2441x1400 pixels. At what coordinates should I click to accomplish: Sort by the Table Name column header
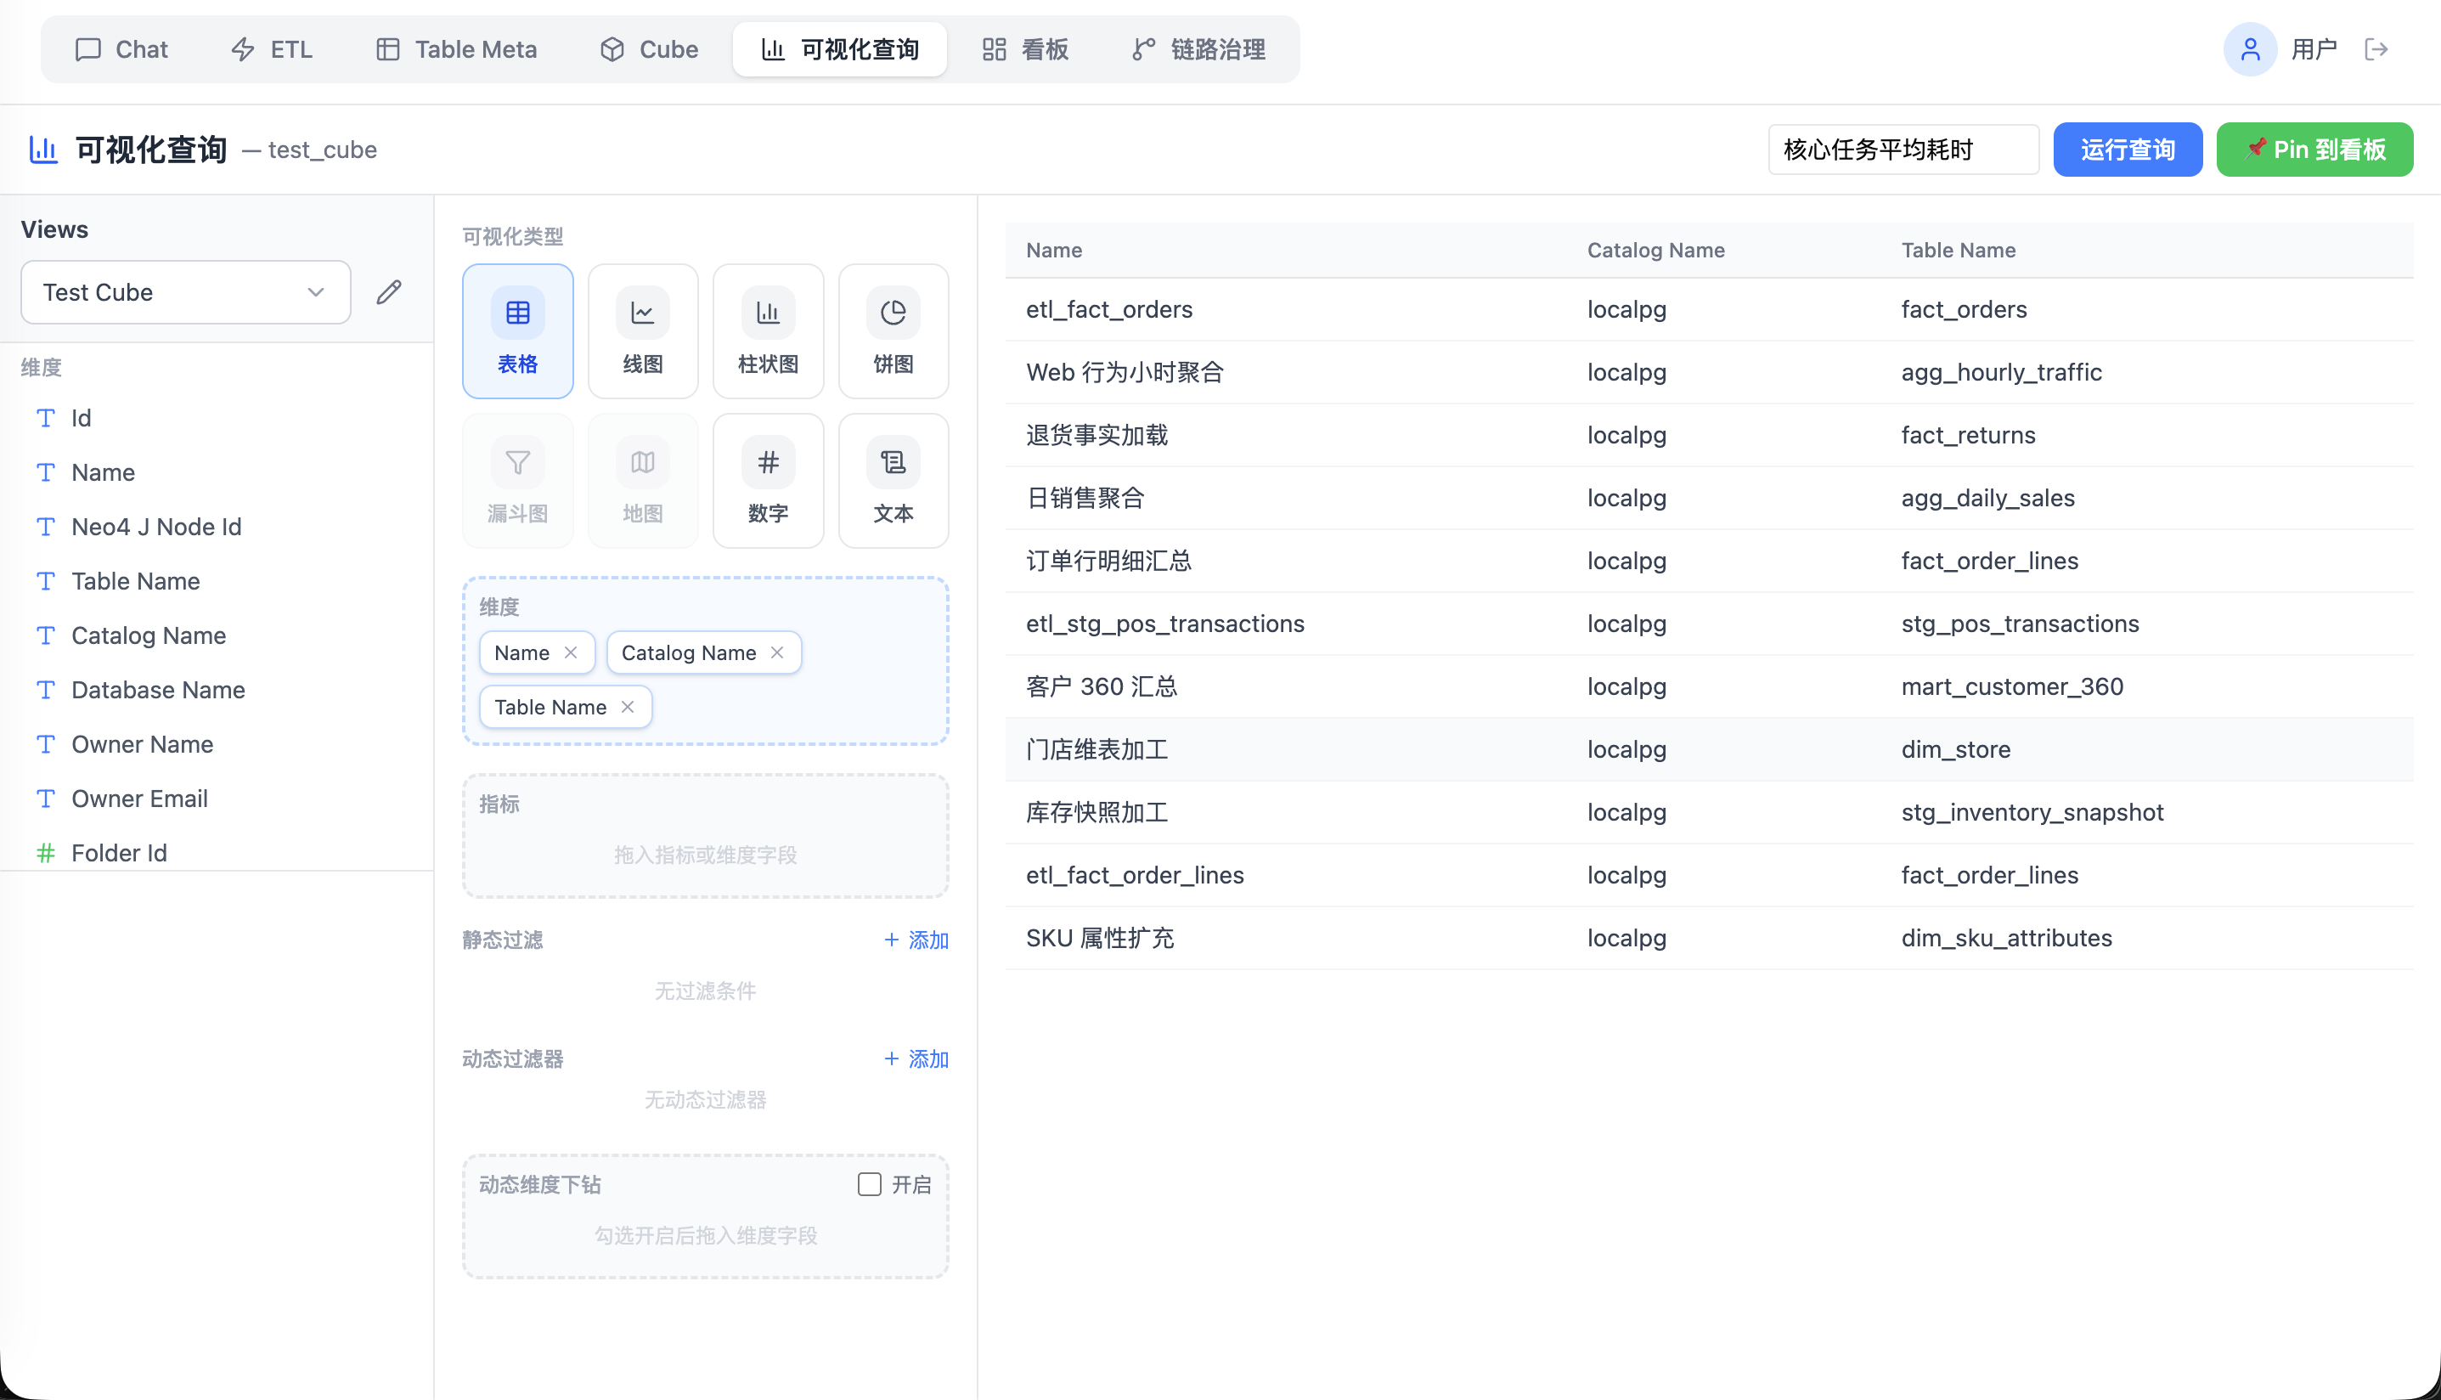(1958, 250)
